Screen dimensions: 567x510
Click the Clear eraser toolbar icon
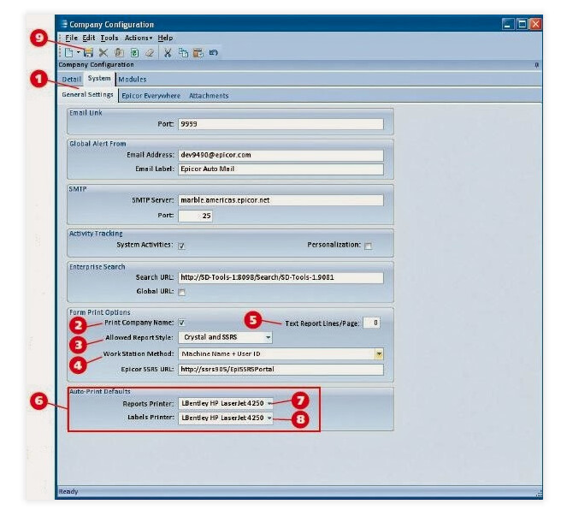(x=150, y=53)
